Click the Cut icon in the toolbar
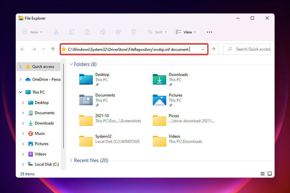The image size is (290, 193). [x=56, y=32]
